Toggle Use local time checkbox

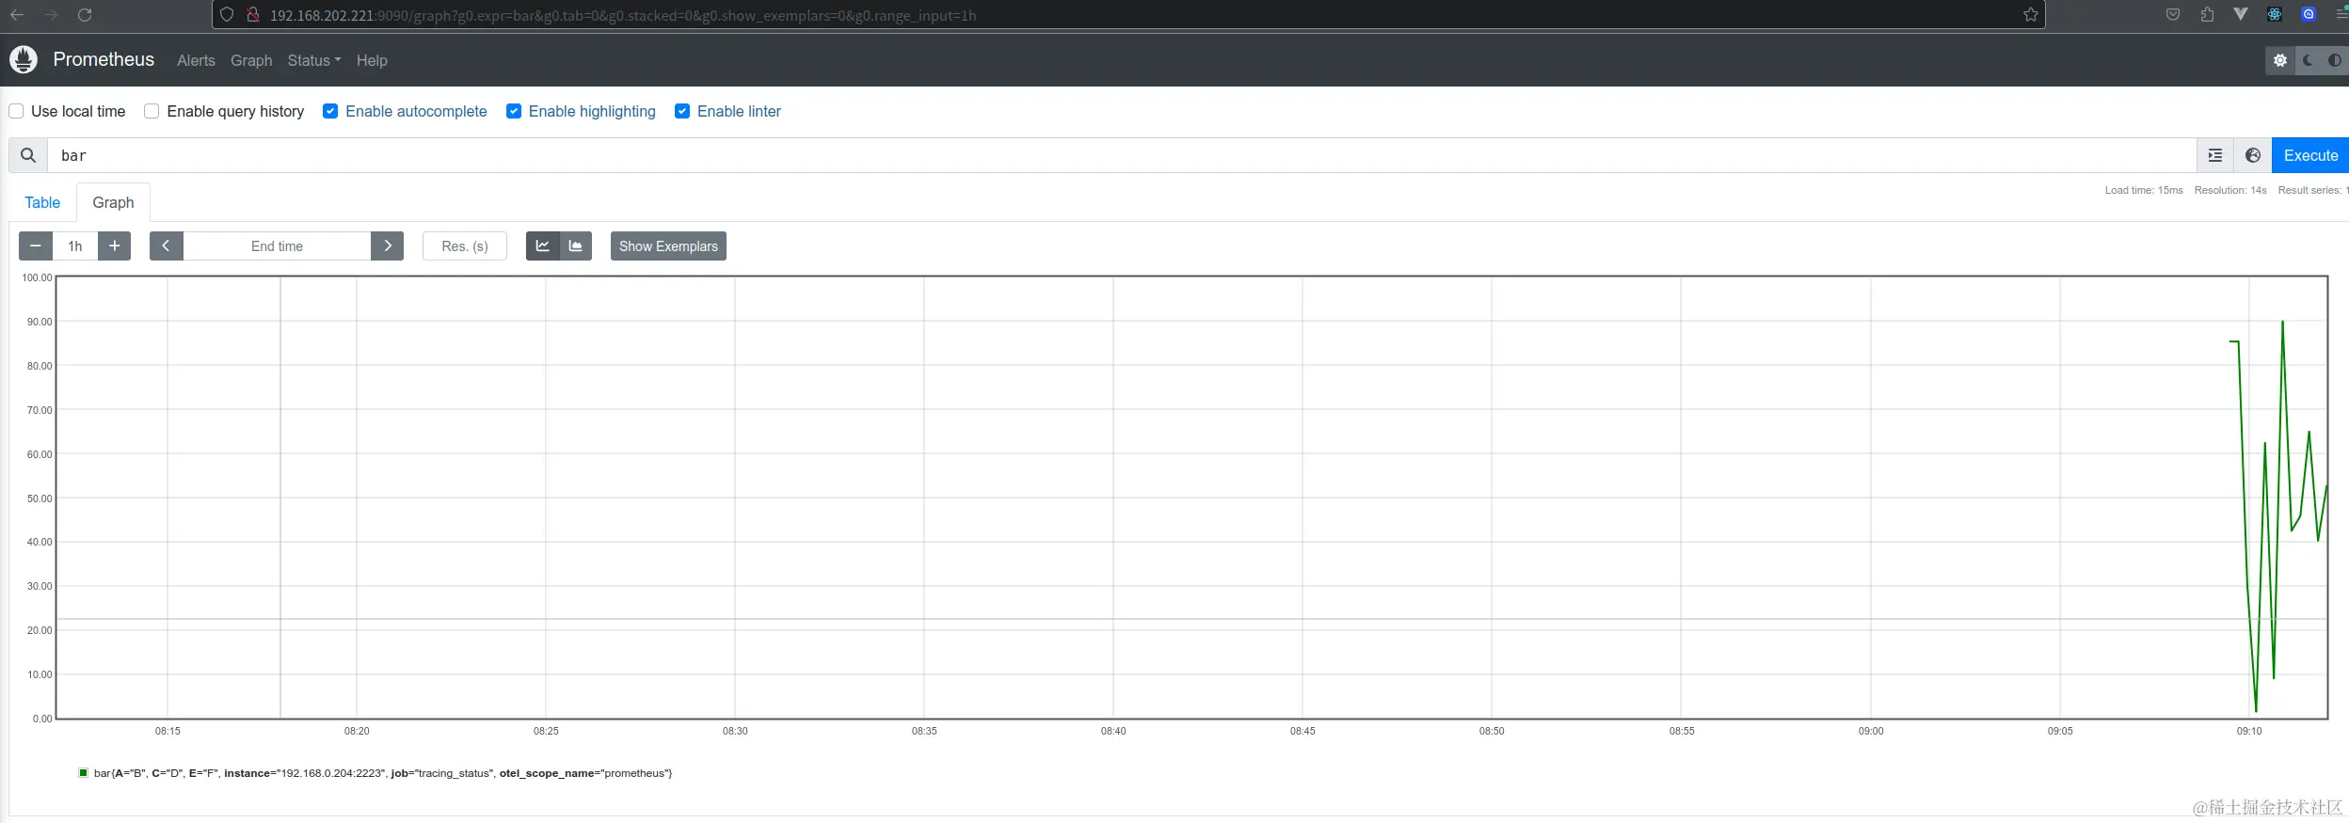16,111
